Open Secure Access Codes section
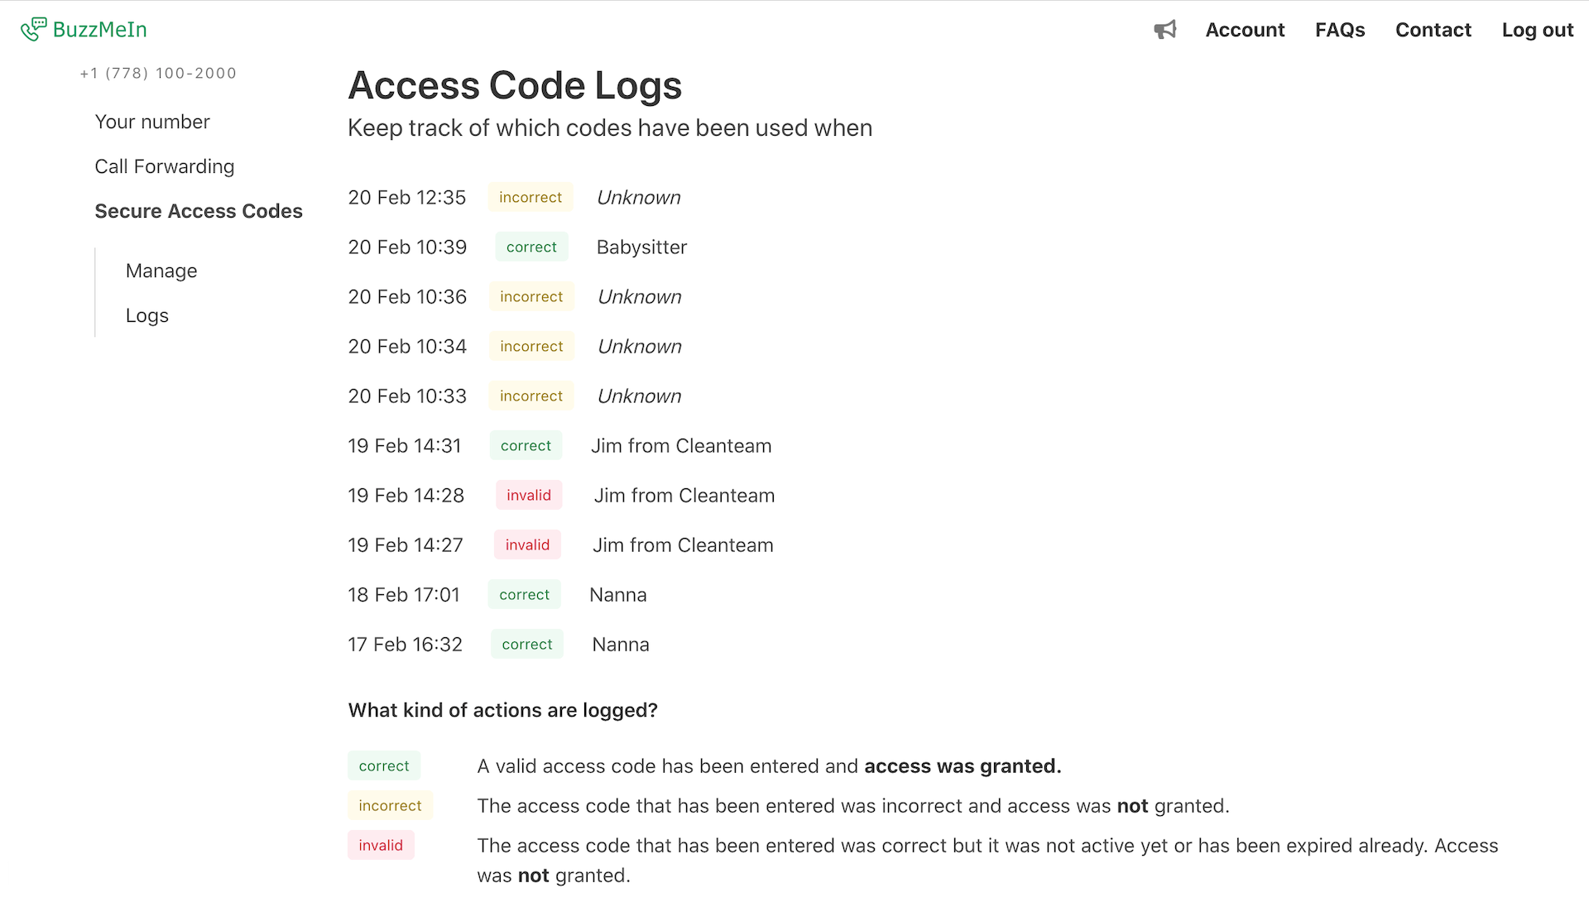The width and height of the screenshot is (1589, 902). click(x=199, y=211)
